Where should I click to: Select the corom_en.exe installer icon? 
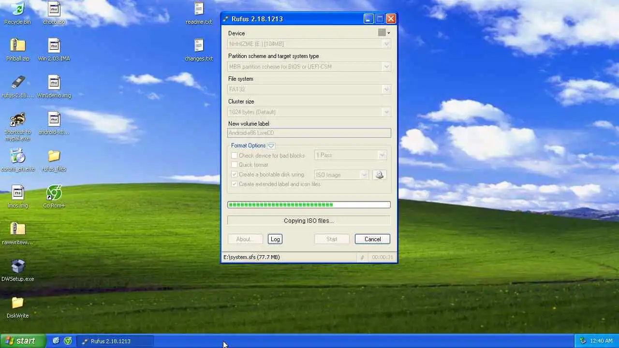click(17, 156)
